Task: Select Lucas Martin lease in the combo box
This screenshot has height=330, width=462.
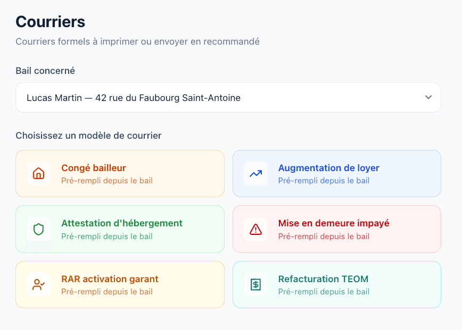Action: tap(228, 97)
